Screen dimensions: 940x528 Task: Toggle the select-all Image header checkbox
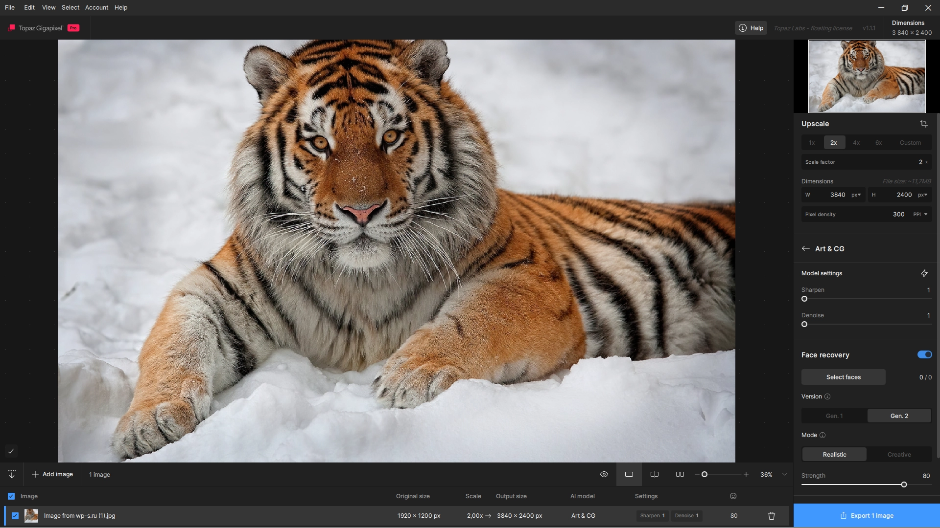click(x=11, y=496)
